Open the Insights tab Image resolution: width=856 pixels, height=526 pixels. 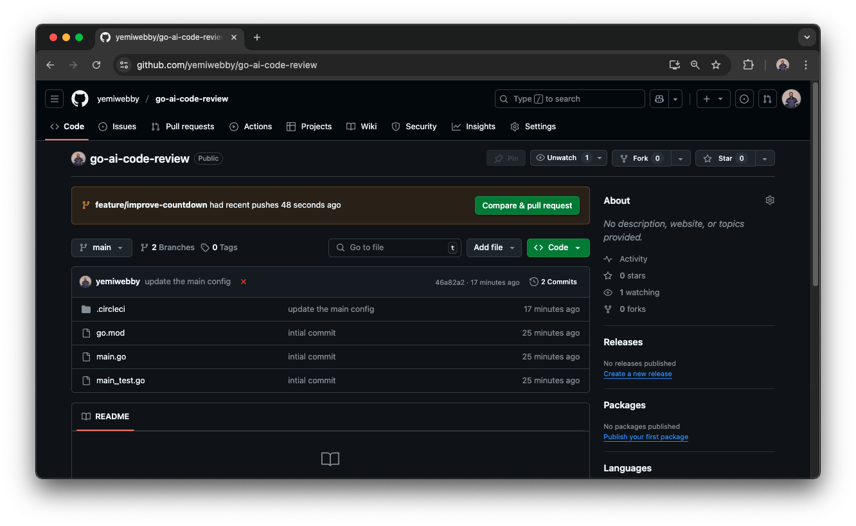click(x=474, y=127)
